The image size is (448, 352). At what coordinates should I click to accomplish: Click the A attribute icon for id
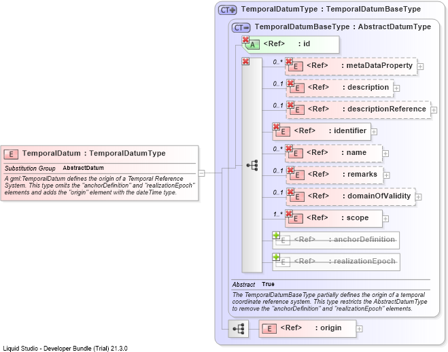pos(253,45)
